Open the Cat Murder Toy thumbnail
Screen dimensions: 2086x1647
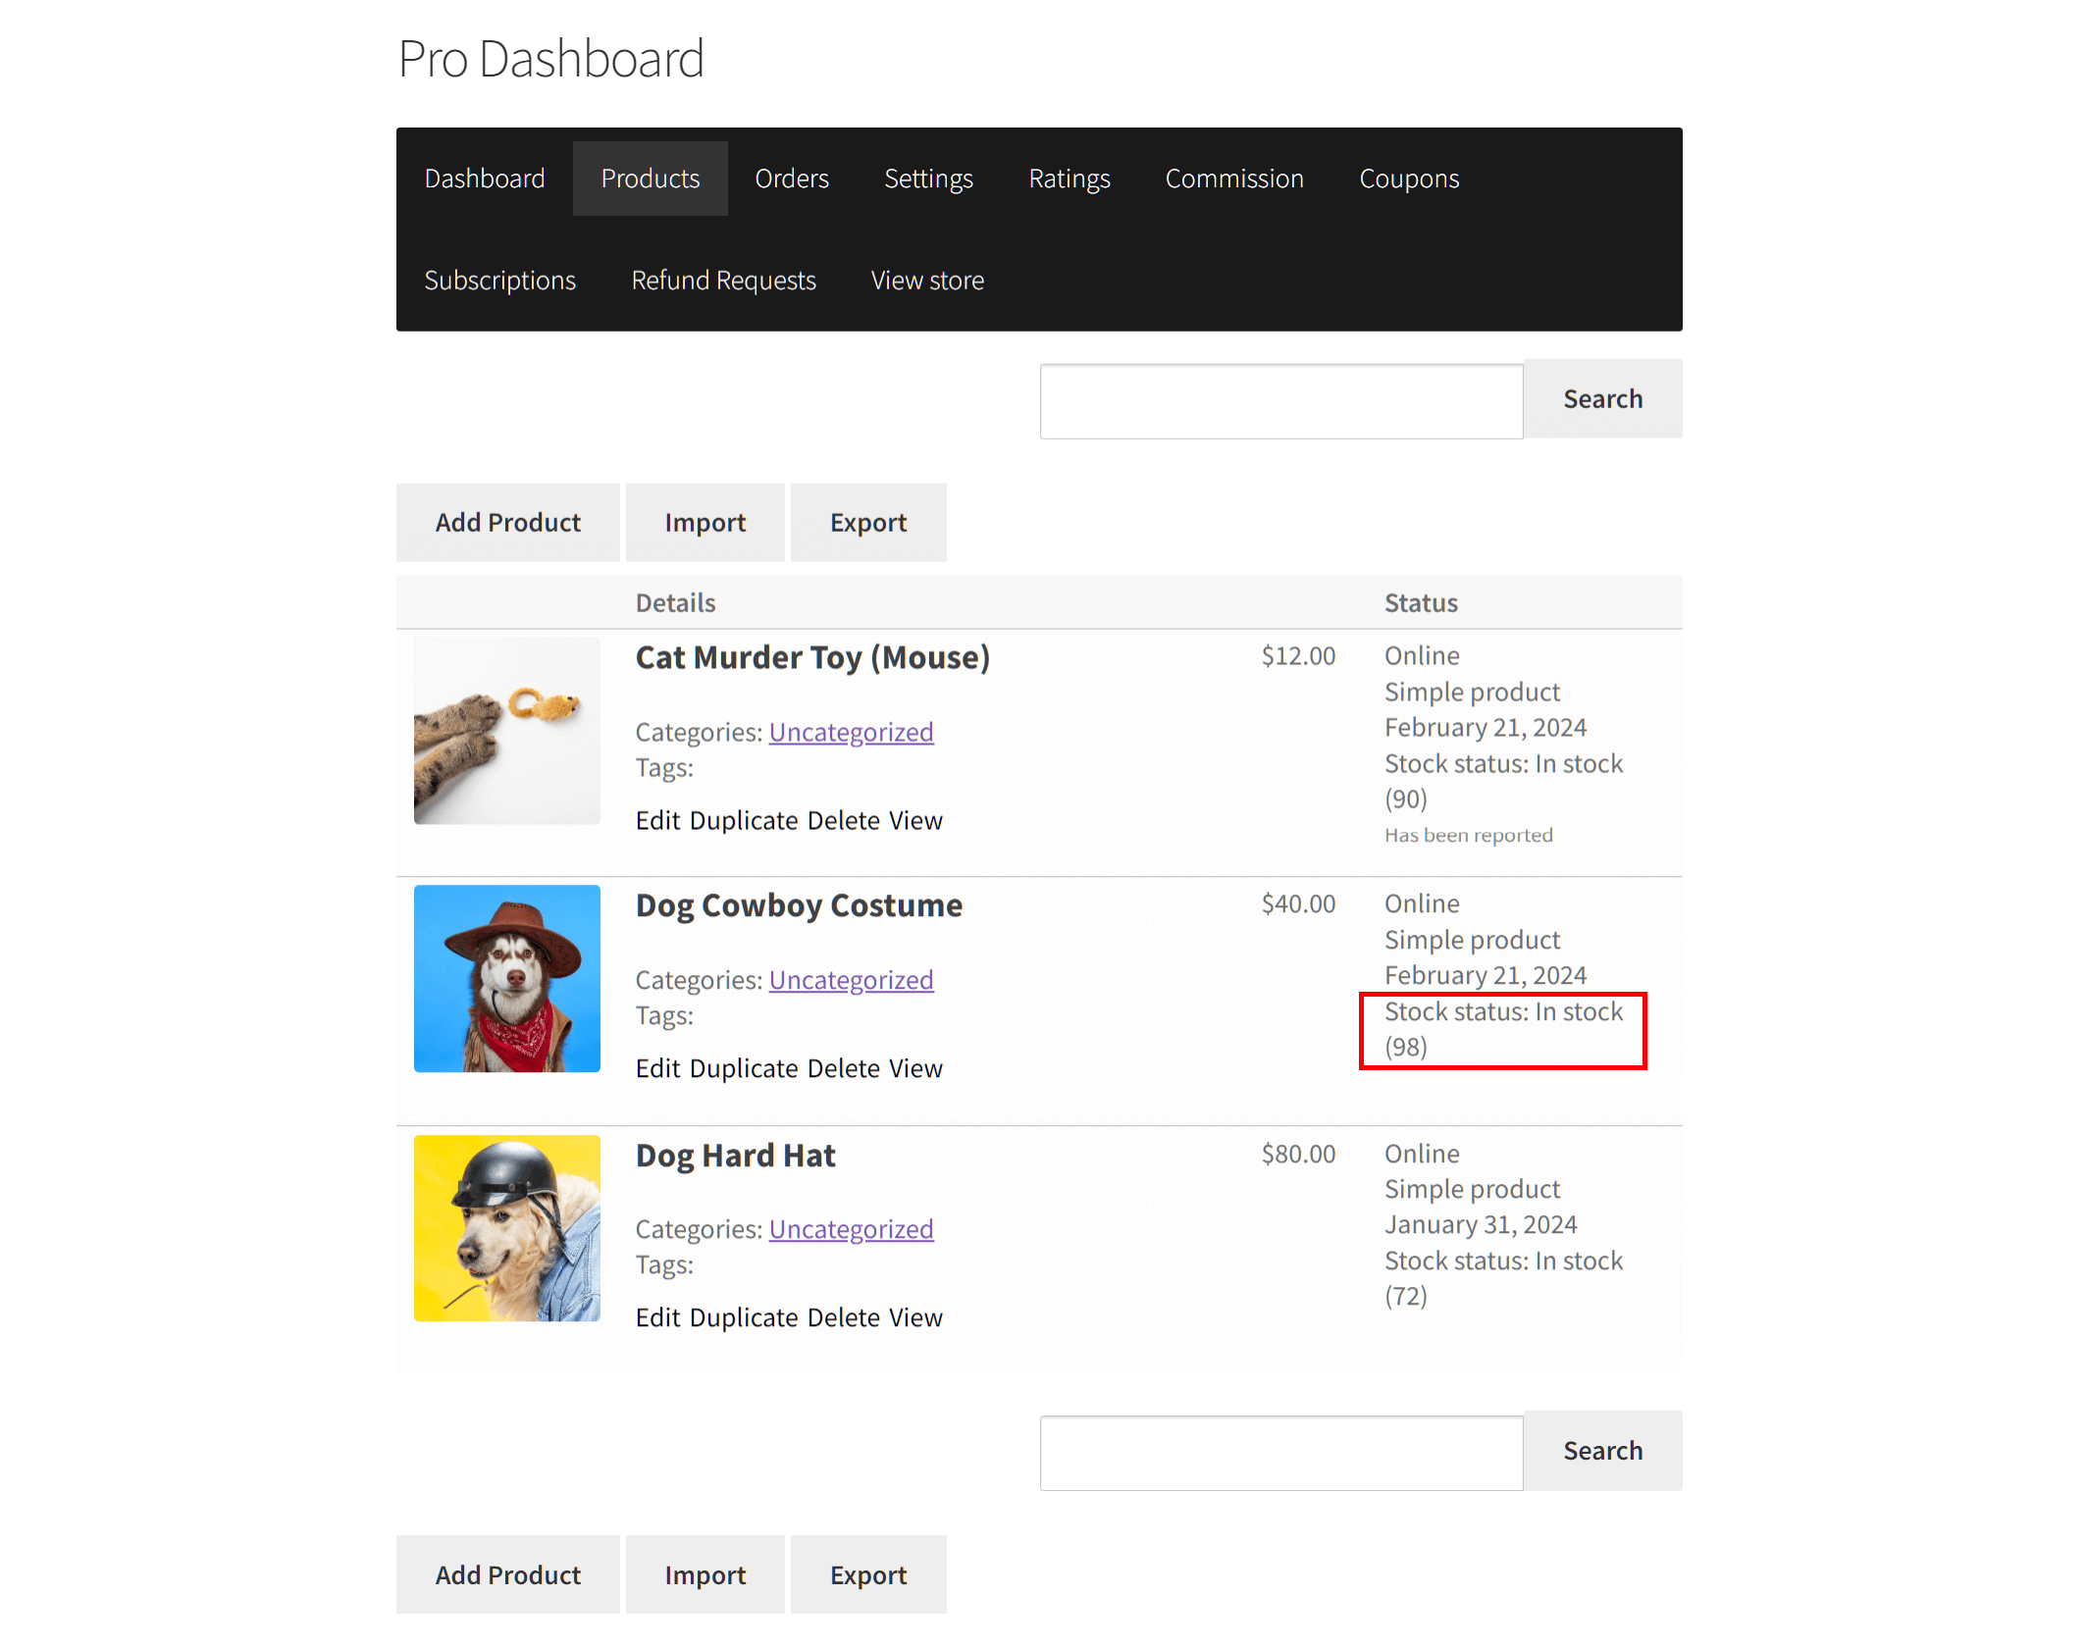tap(507, 731)
